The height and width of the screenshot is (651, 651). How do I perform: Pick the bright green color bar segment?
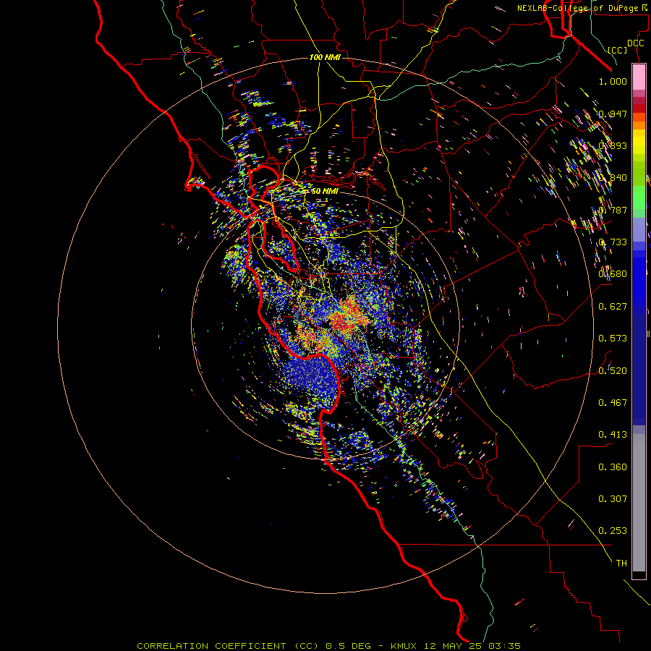(639, 197)
